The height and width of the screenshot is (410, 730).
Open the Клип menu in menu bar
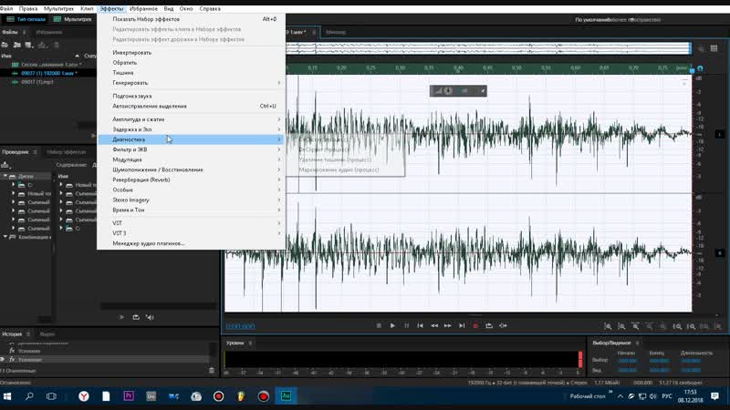(87, 8)
